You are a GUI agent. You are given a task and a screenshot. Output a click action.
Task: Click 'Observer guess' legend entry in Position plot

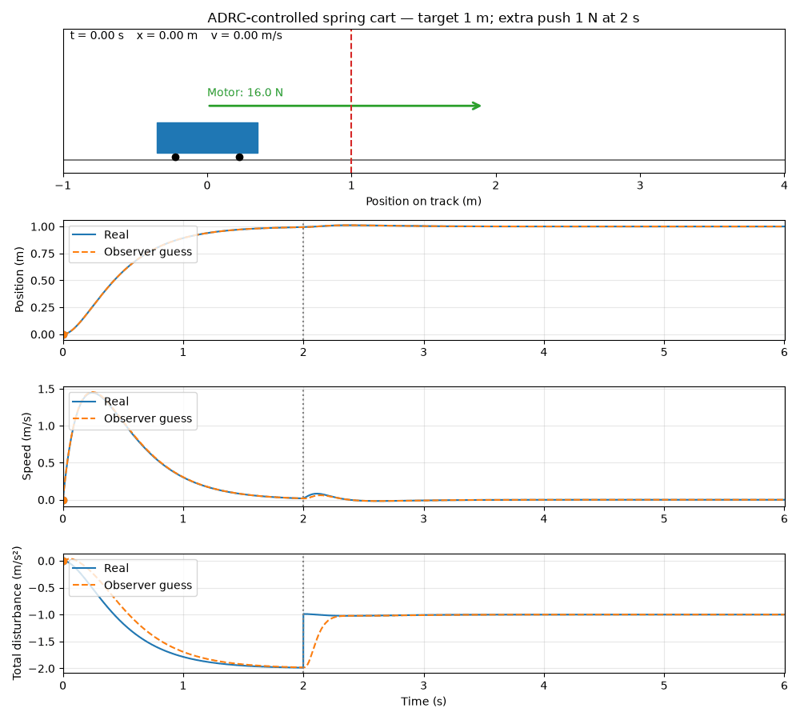click(132, 251)
